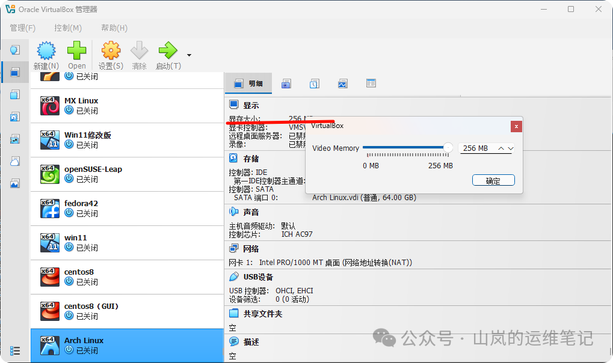The height and width of the screenshot is (363, 613).
Task: Open the activity monitor view icon
Action: 342,83
